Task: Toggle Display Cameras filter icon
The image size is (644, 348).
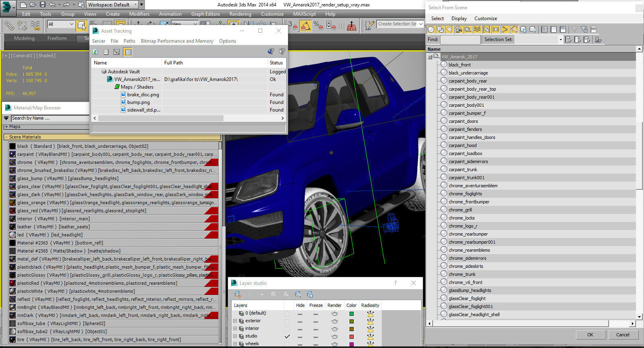Action: [459, 29]
